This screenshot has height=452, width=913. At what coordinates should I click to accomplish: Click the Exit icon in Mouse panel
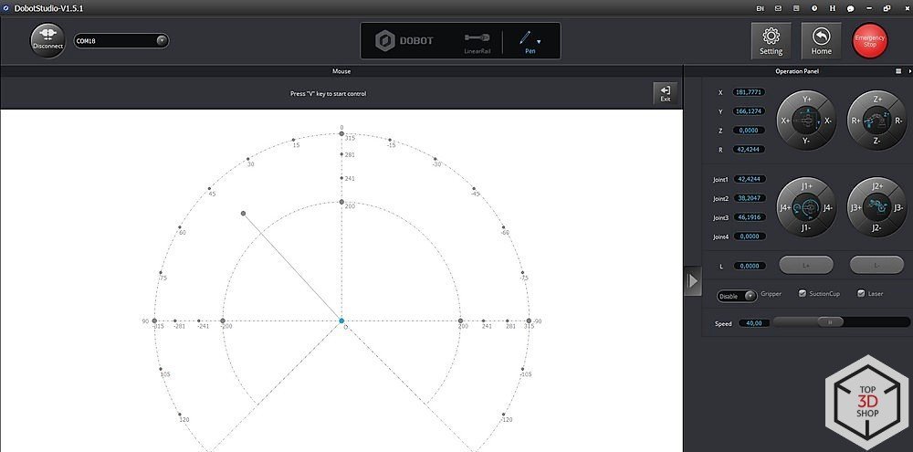pos(666,92)
